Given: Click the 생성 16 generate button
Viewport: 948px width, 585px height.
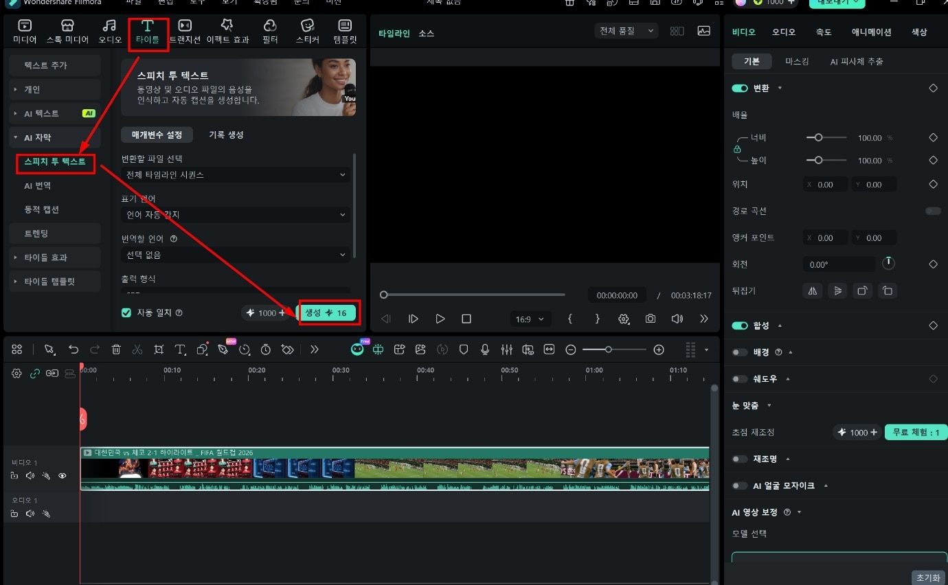Looking at the screenshot, I should click(326, 313).
